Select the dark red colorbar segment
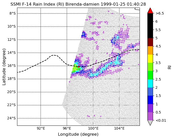 (x=150, y=42)
